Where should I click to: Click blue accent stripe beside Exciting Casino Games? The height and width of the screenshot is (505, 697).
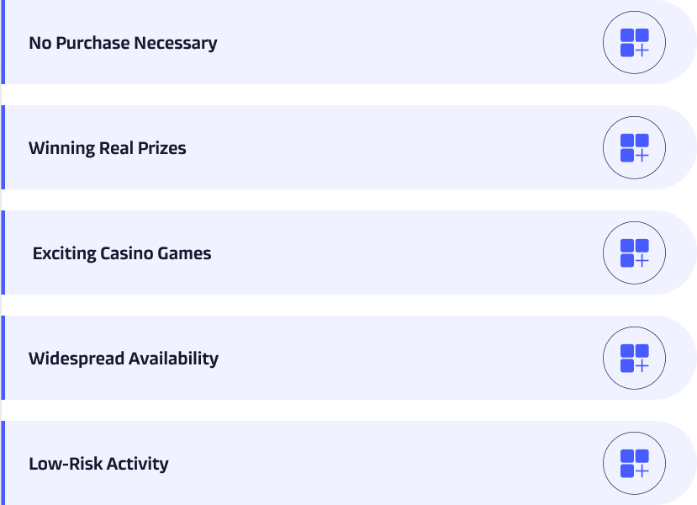pyautogui.click(x=3, y=252)
